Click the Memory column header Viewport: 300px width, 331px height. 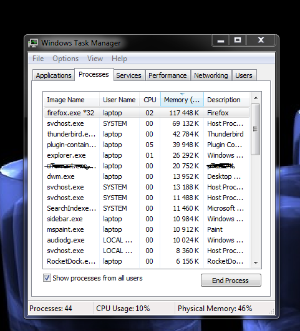[182, 100]
